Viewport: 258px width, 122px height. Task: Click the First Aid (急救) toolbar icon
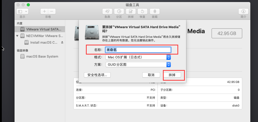[107, 11]
